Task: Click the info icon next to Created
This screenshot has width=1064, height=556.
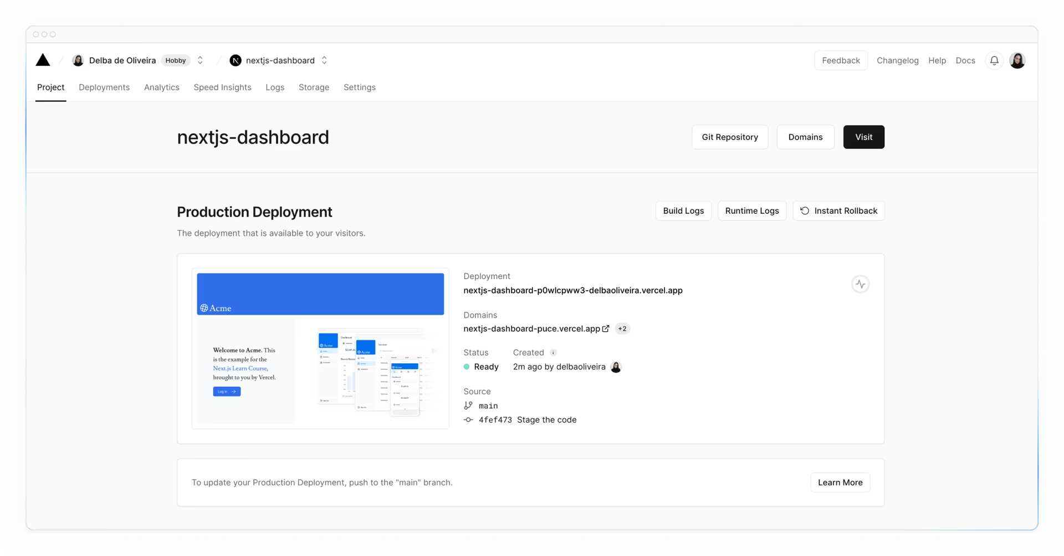Action: tap(553, 353)
